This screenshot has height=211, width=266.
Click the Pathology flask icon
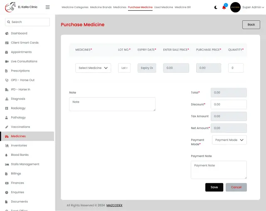point(7,118)
